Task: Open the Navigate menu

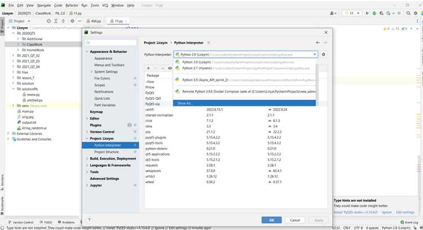Action: (x=43, y=6)
